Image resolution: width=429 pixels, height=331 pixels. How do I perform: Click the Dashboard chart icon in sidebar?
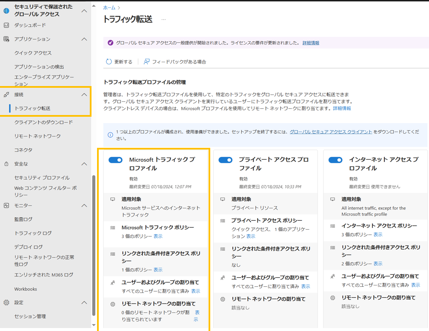click(6, 25)
